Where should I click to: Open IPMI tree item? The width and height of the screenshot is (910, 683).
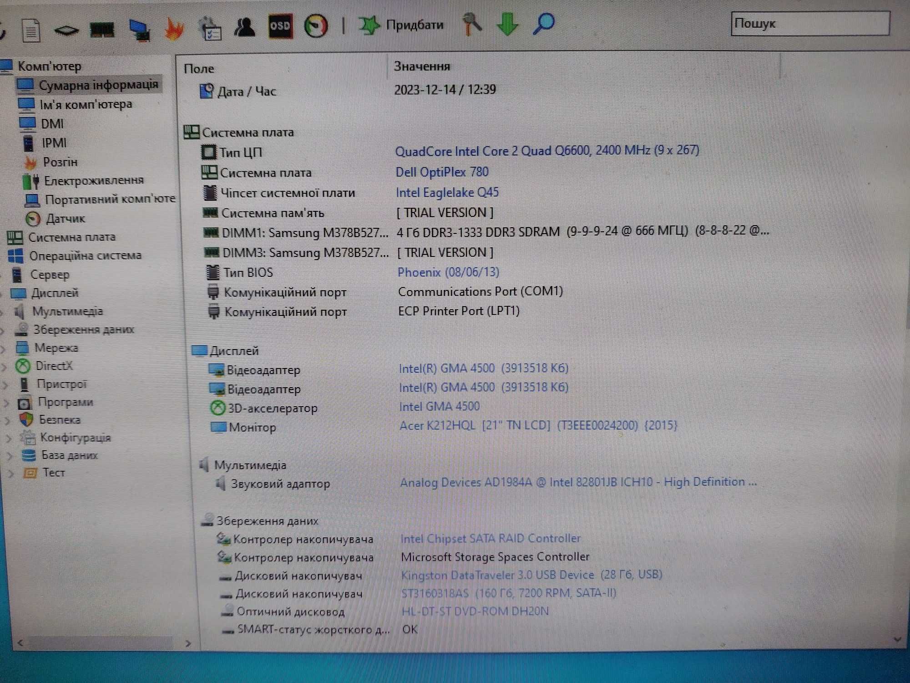click(54, 143)
